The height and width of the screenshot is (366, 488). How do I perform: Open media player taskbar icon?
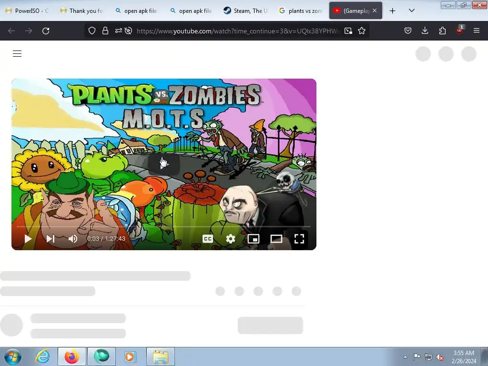pos(130,356)
